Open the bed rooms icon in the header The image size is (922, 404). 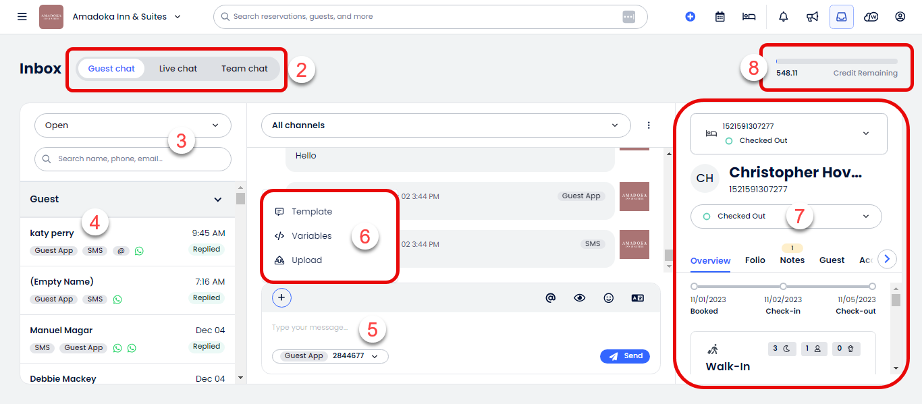point(749,17)
